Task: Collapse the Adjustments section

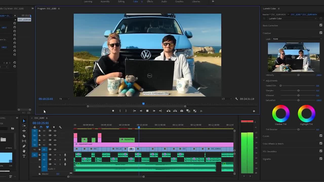Action: pos(264,81)
